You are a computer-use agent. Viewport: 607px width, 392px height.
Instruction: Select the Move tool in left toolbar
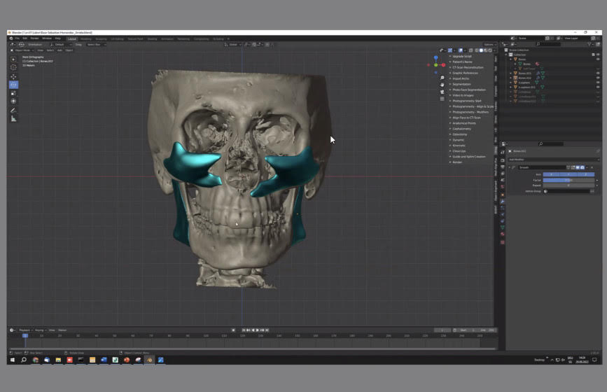[13, 76]
